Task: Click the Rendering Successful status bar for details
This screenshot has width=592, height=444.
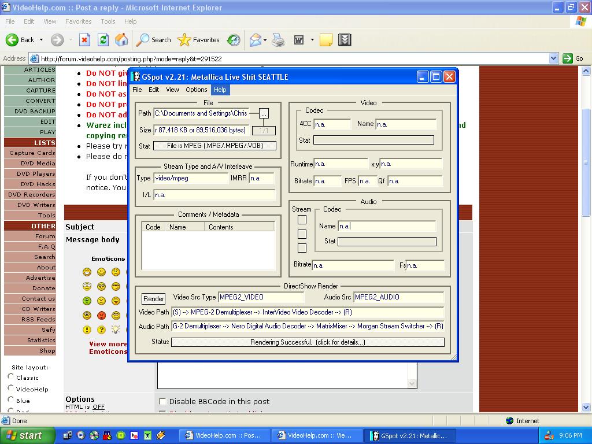Action: [308, 342]
